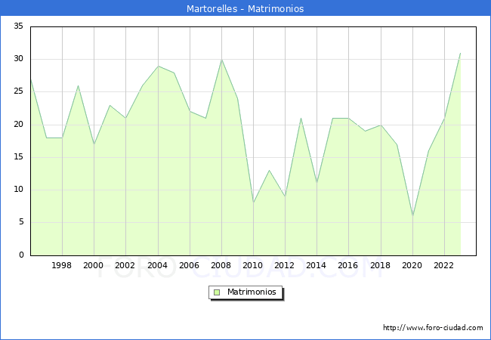Viewport: 491px width, 340px height.
Task: Select the 2012 x-axis label
Action: coord(285,266)
